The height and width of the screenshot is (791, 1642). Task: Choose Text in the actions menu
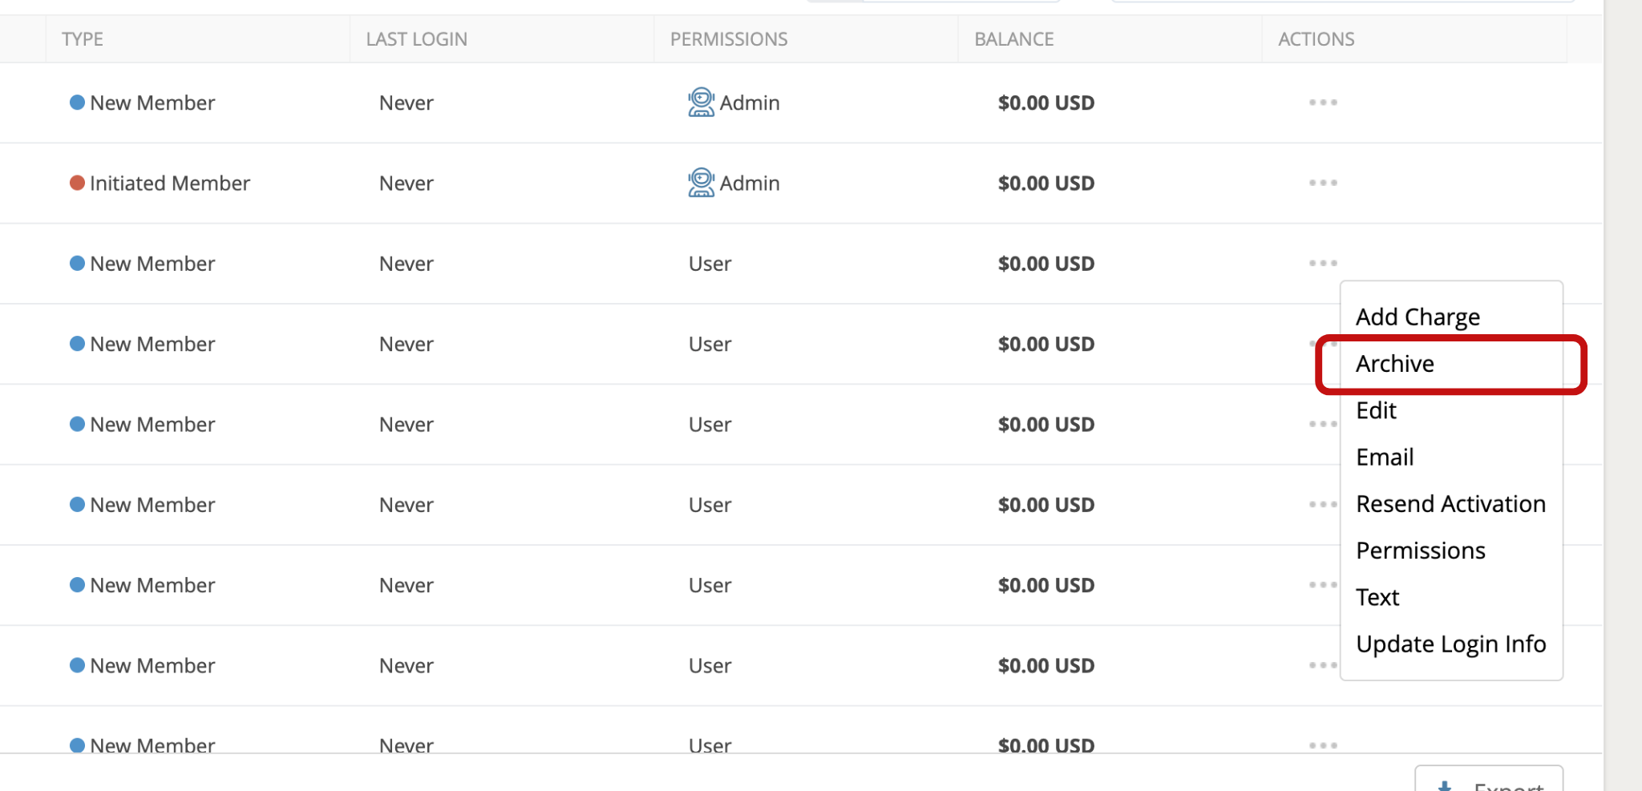(1377, 597)
